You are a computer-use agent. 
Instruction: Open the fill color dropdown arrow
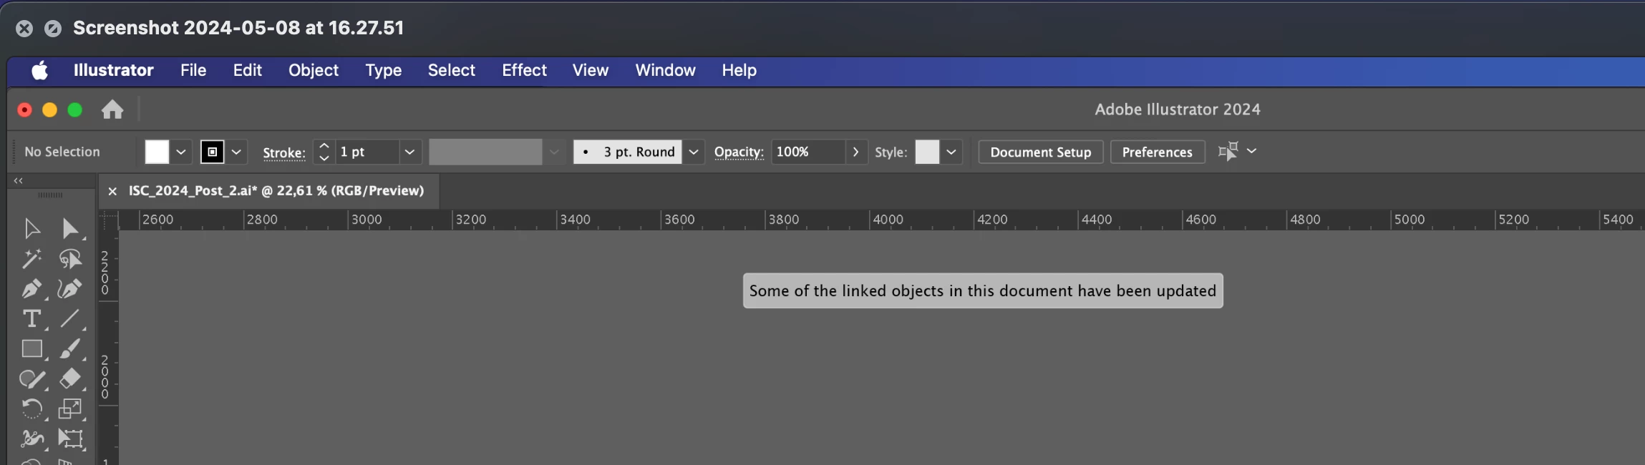(x=181, y=152)
